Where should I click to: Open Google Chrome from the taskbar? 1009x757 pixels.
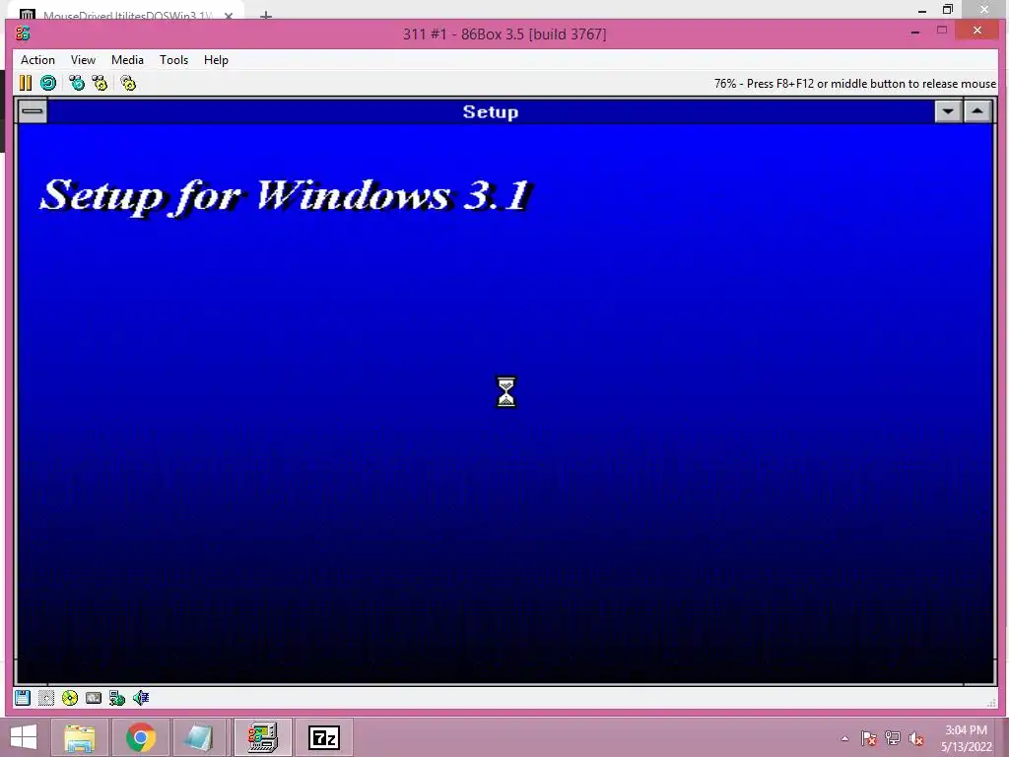141,737
